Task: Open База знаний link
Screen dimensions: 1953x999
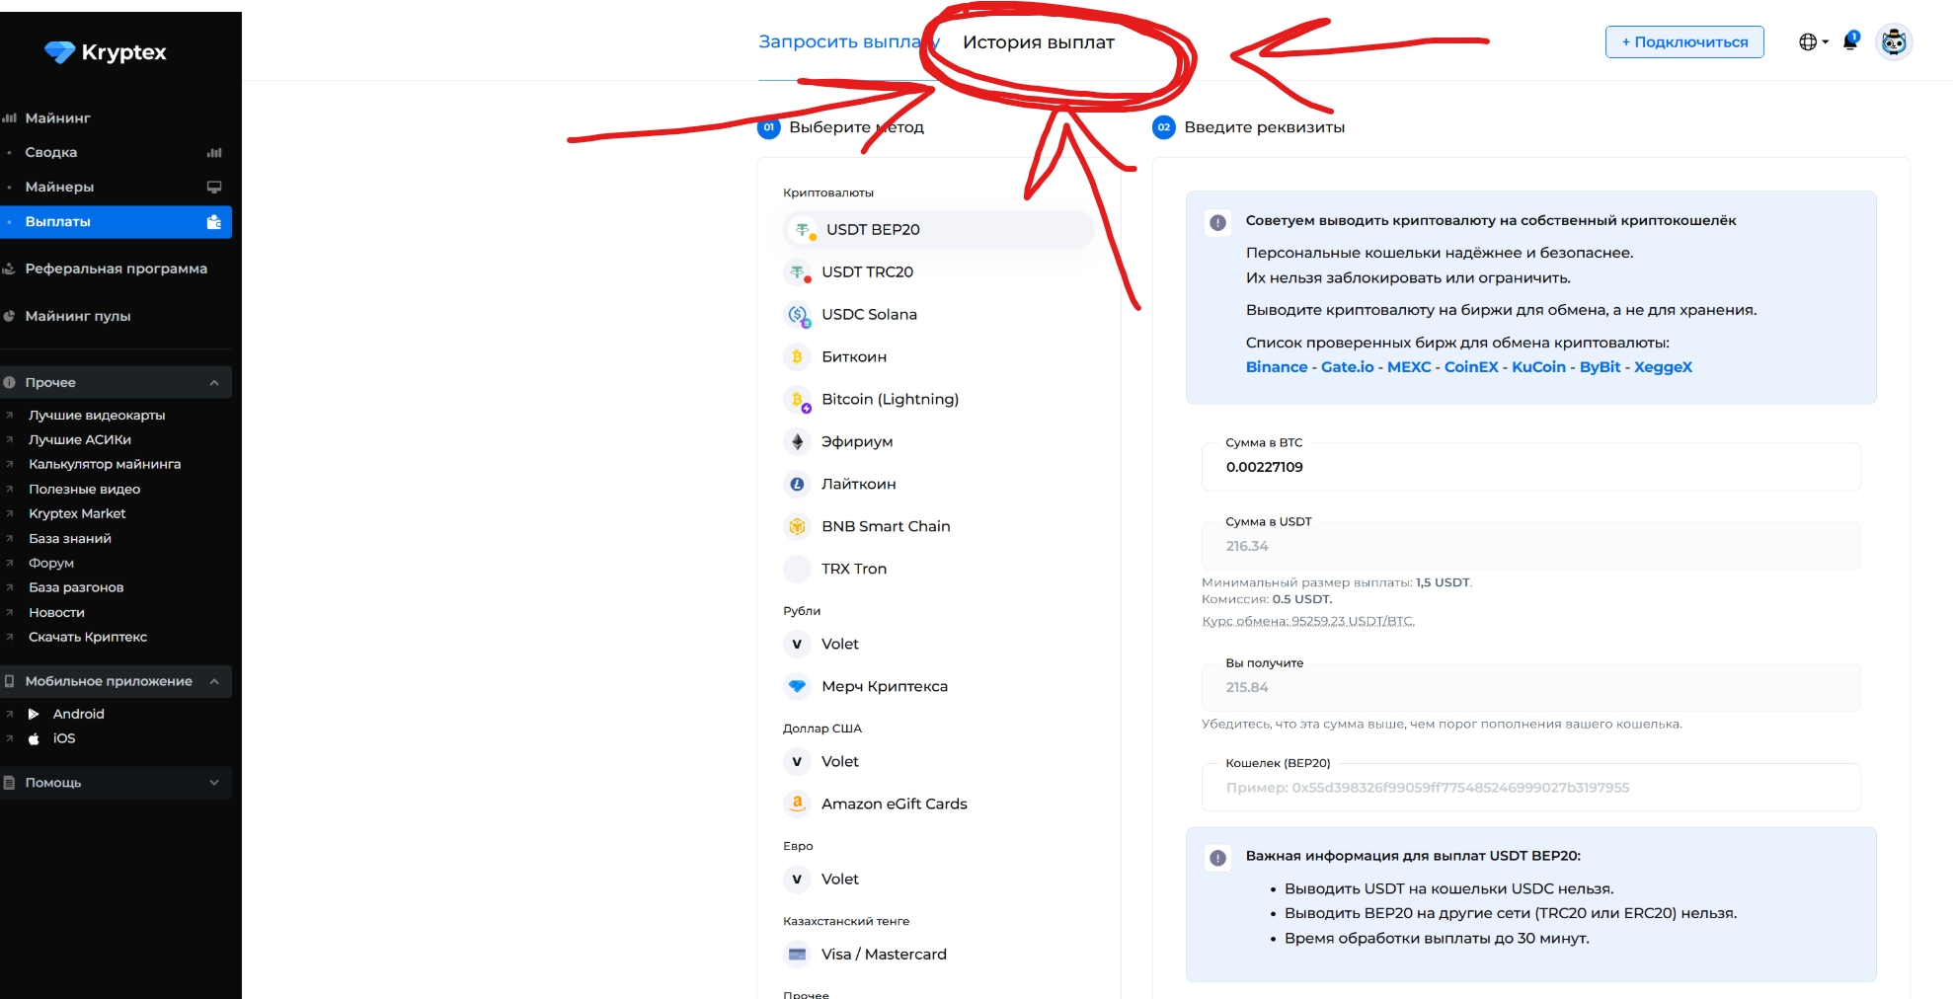Action: (70, 538)
